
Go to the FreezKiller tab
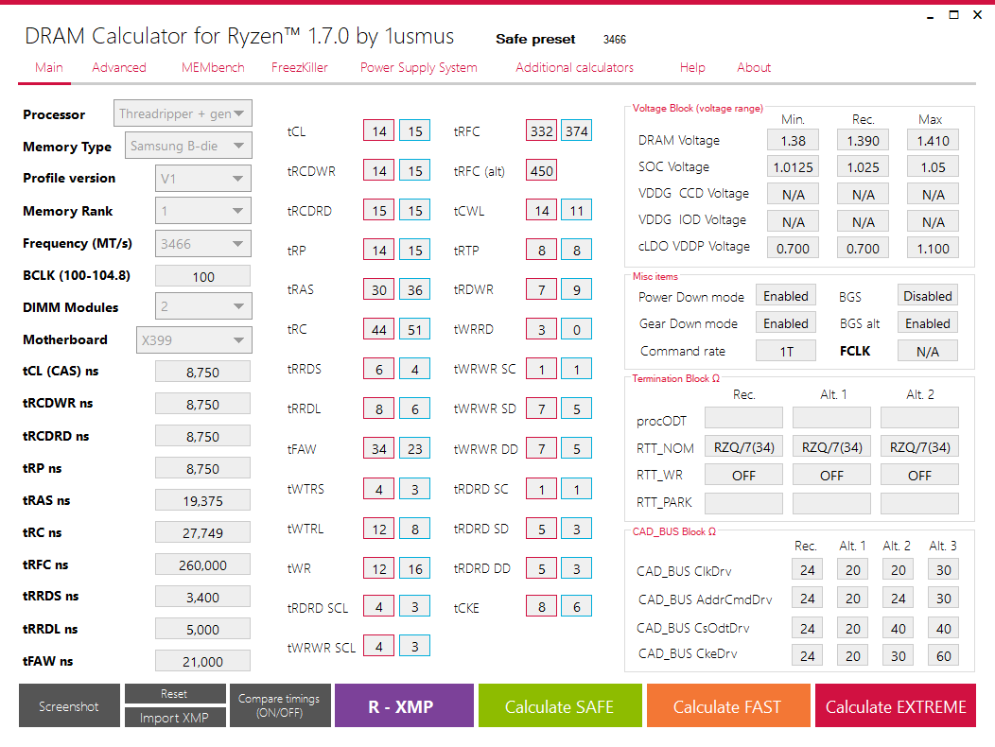tap(300, 67)
